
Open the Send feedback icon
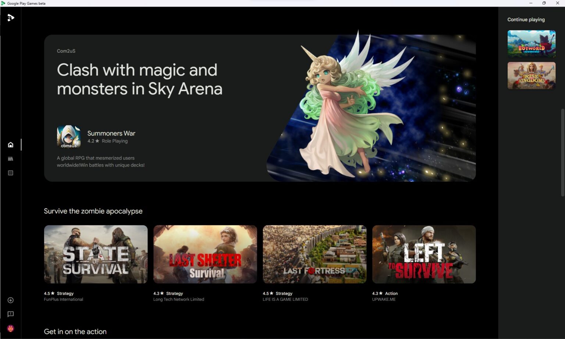click(11, 314)
